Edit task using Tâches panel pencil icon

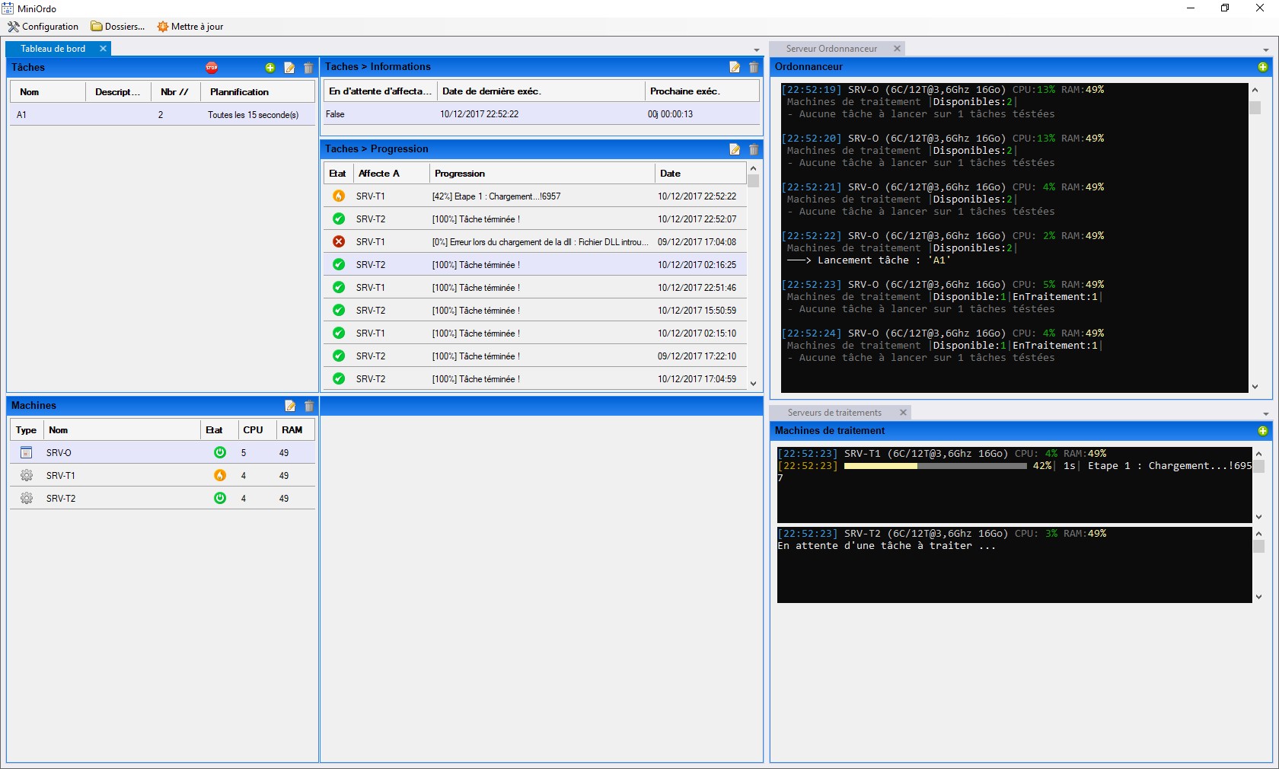[x=289, y=68]
